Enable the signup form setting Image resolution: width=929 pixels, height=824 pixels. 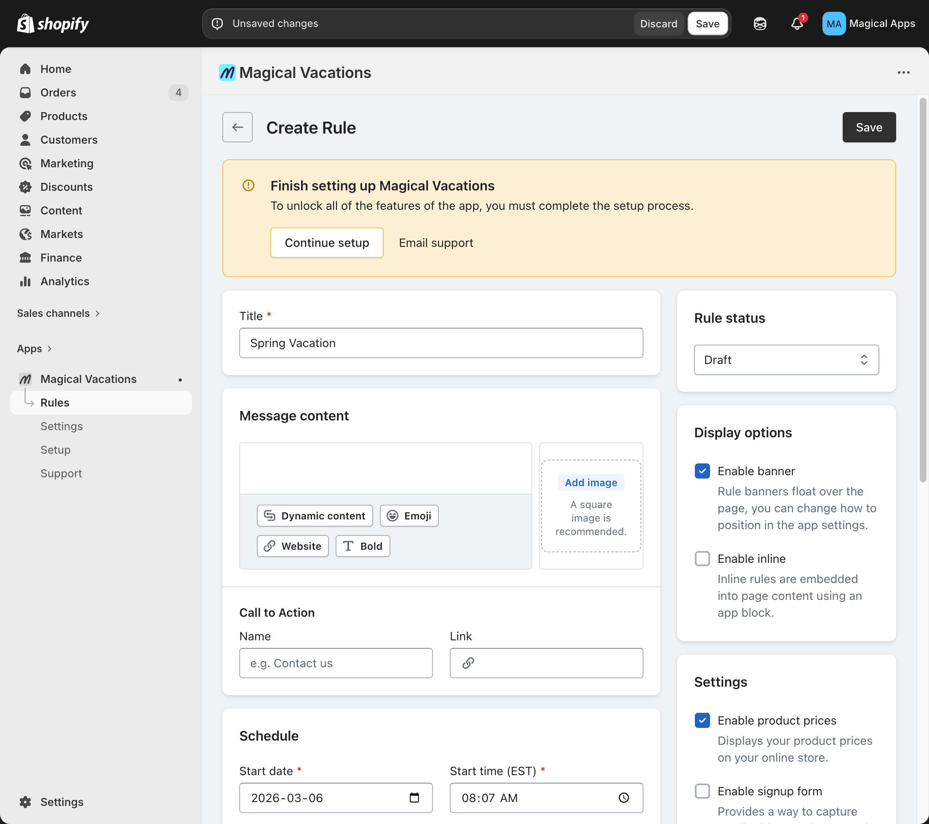click(702, 791)
